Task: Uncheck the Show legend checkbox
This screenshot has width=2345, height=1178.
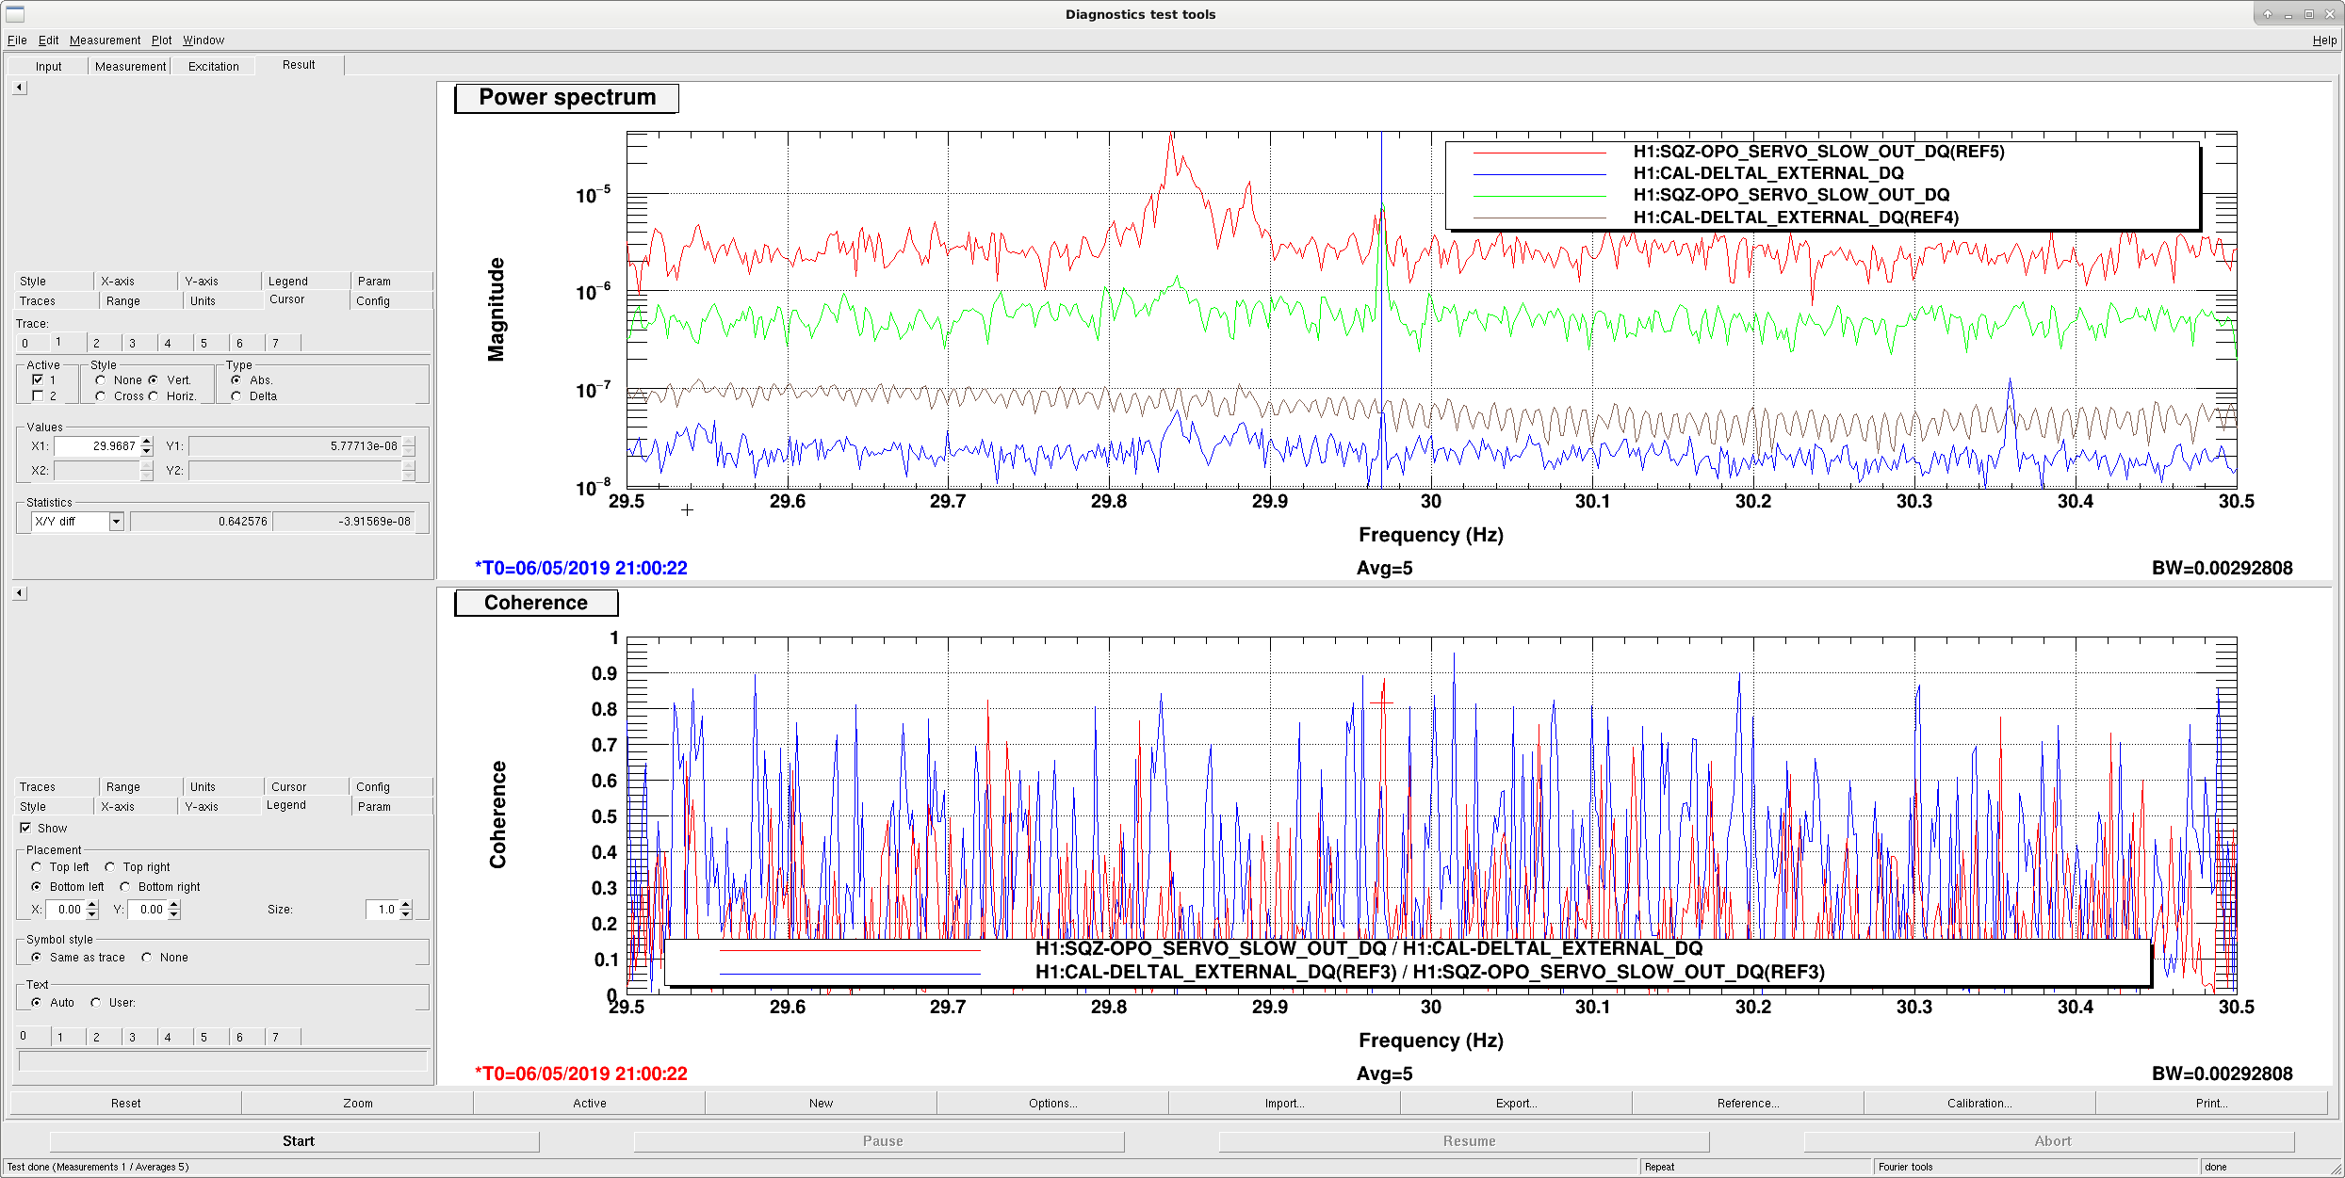Action: pos(25,829)
